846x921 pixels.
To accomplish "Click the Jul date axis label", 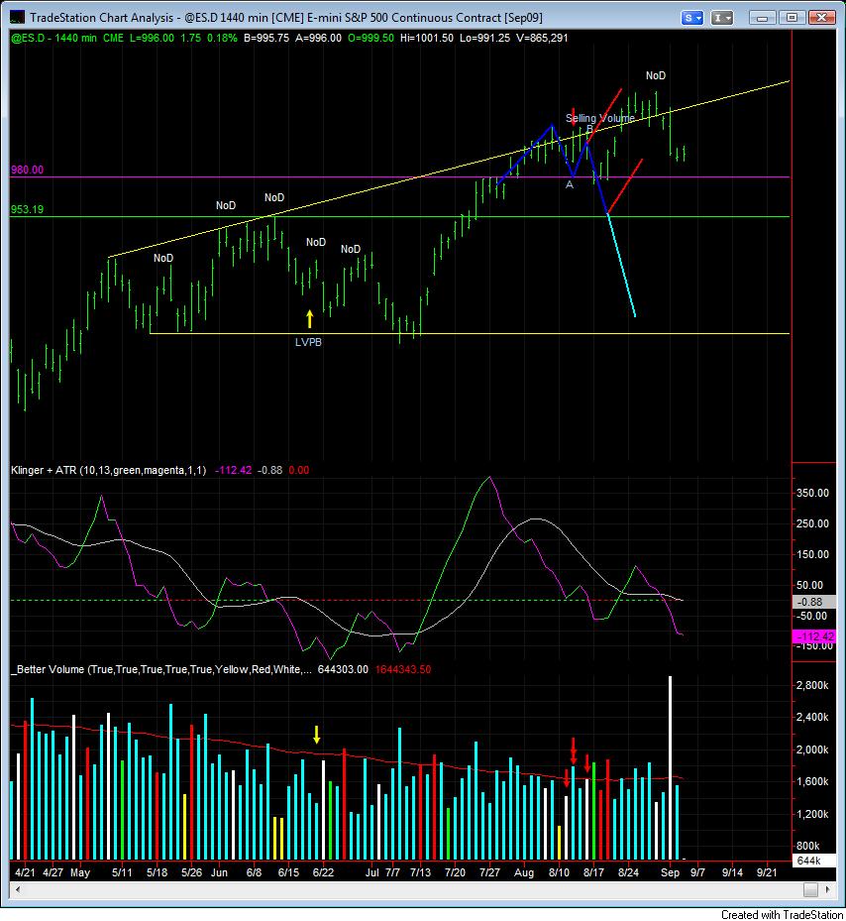I will coord(371,872).
